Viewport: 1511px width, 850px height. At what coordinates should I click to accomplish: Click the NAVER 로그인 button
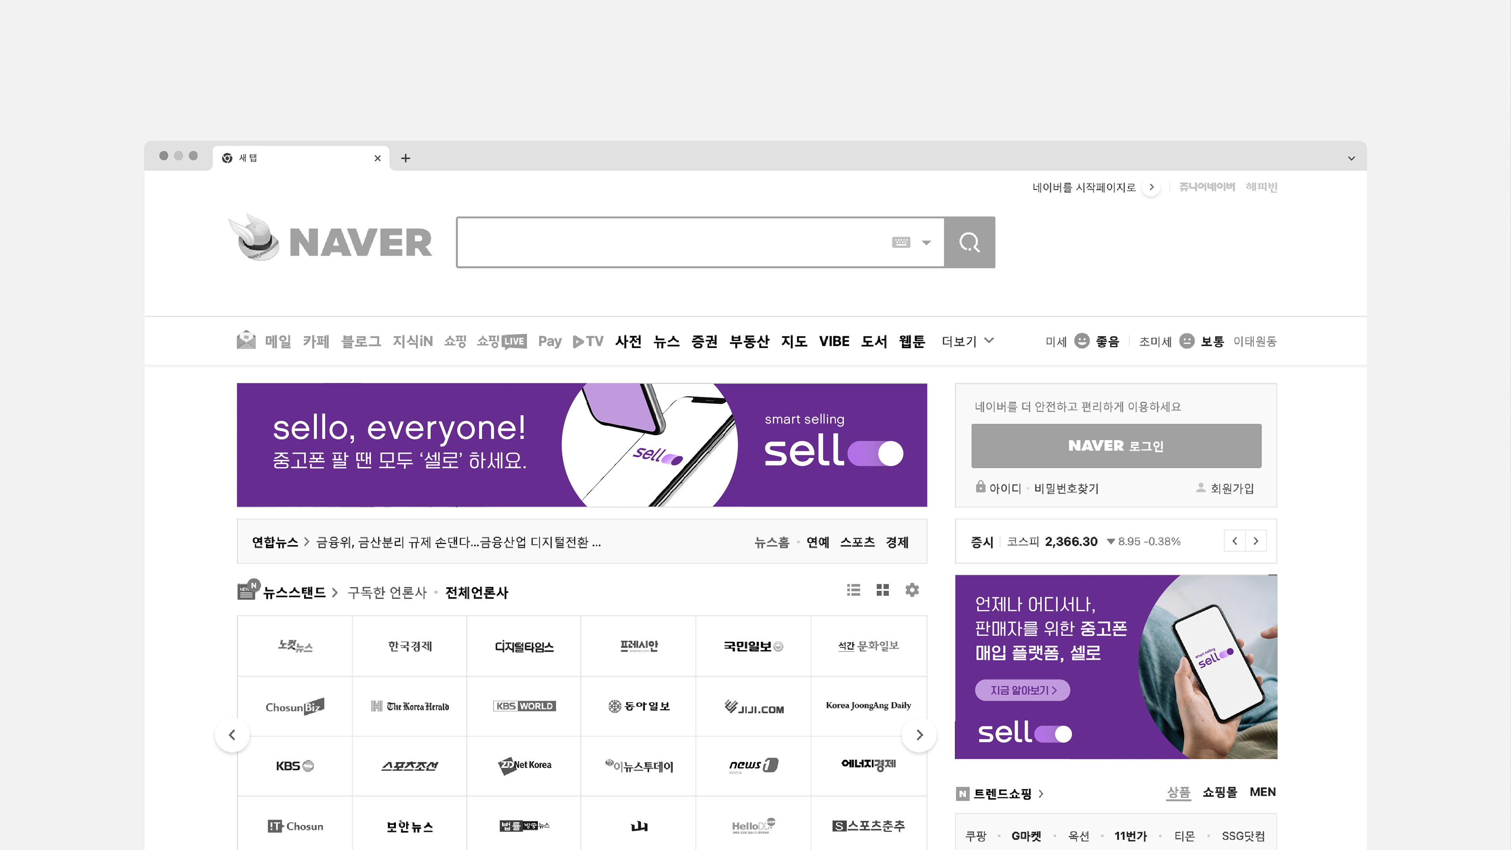point(1116,446)
